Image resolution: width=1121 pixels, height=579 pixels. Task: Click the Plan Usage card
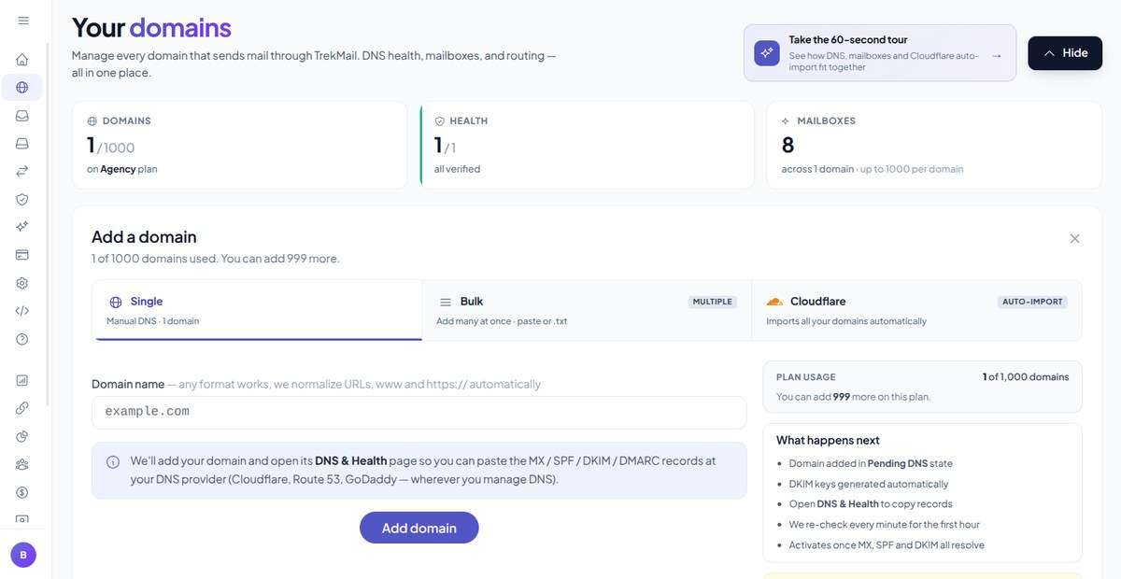(x=922, y=387)
